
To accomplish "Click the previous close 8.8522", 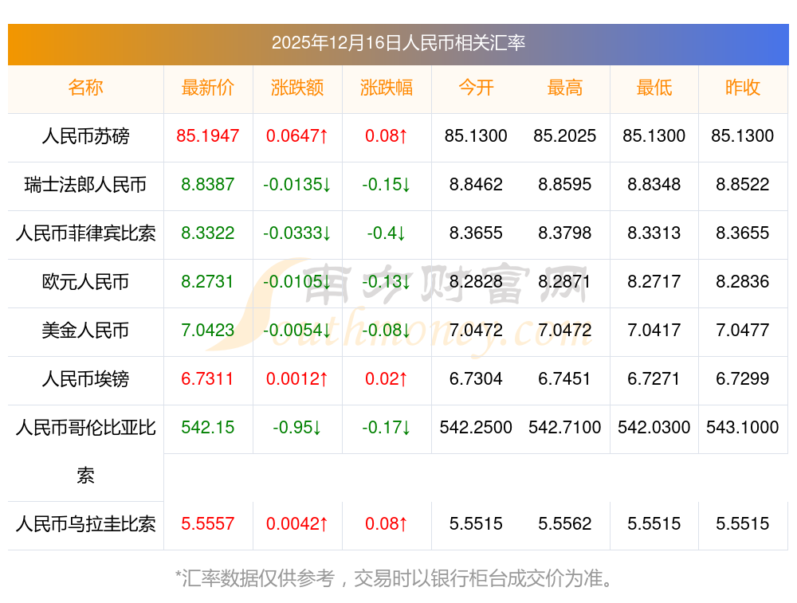I will point(743,184).
